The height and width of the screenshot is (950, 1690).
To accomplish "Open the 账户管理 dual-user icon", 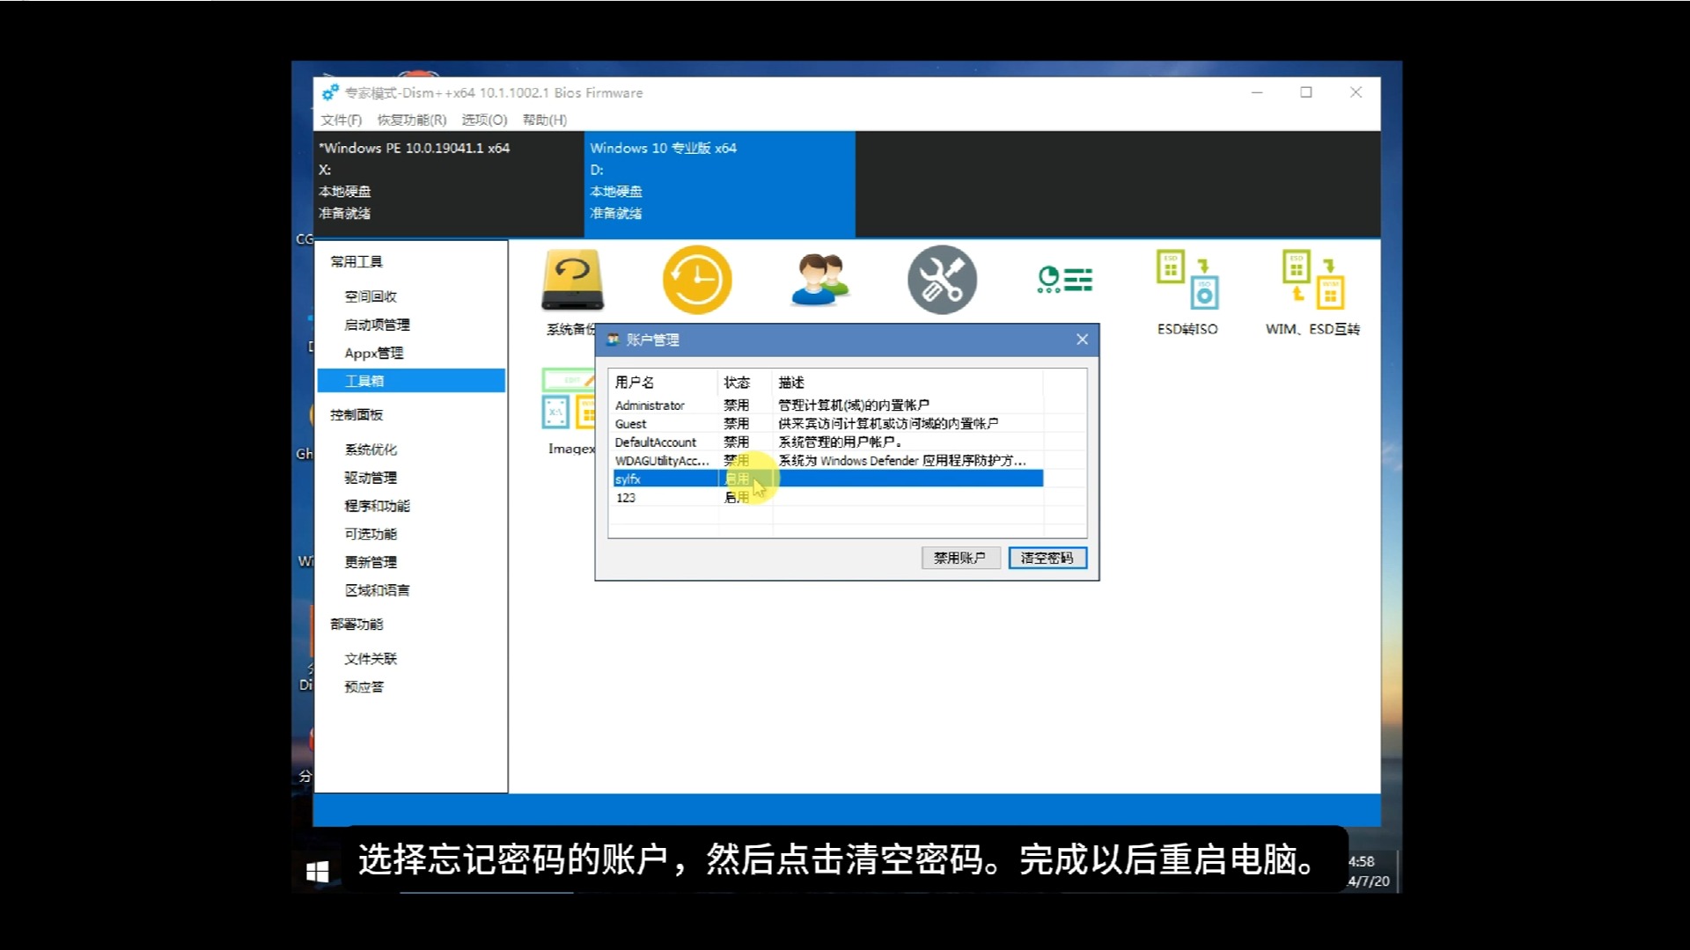I will 819,279.
